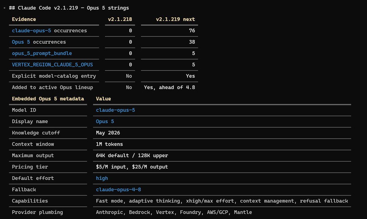The width and height of the screenshot is (367, 219).
Task: Click the "Provider plumbing" row label
Action: coord(37,212)
